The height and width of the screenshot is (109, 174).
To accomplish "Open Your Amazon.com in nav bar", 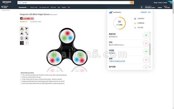I will [44, 7].
